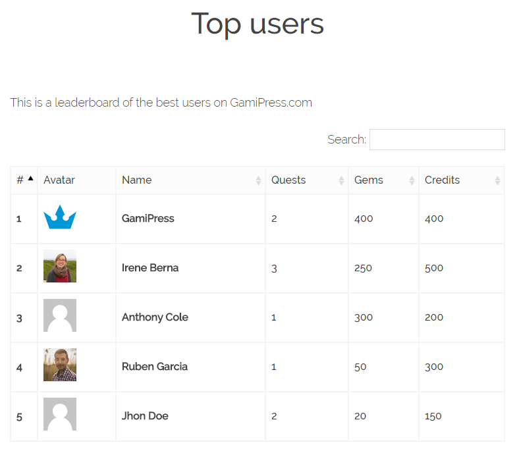
Task: Click the Quests column header label
Action: click(x=288, y=180)
